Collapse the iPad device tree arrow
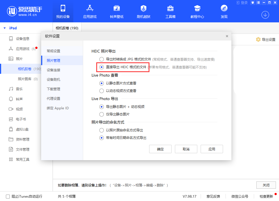The width and height of the screenshot is (279, 201). tap(5, 28)
